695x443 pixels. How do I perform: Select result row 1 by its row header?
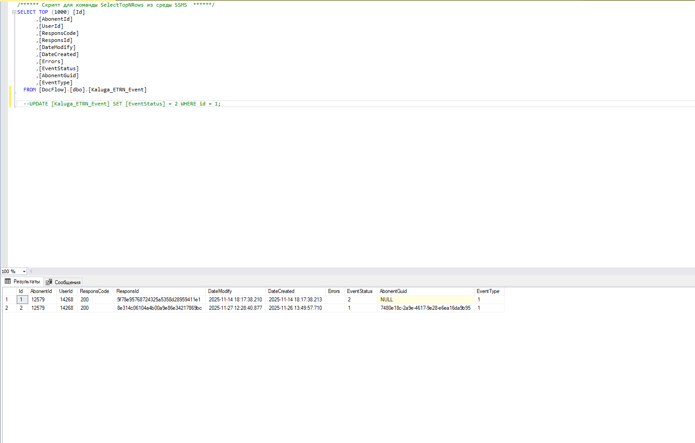click(x=9, y=300)
